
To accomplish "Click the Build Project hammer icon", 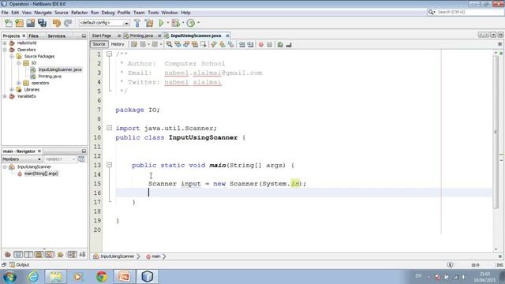I will click(x=137, y=23).
